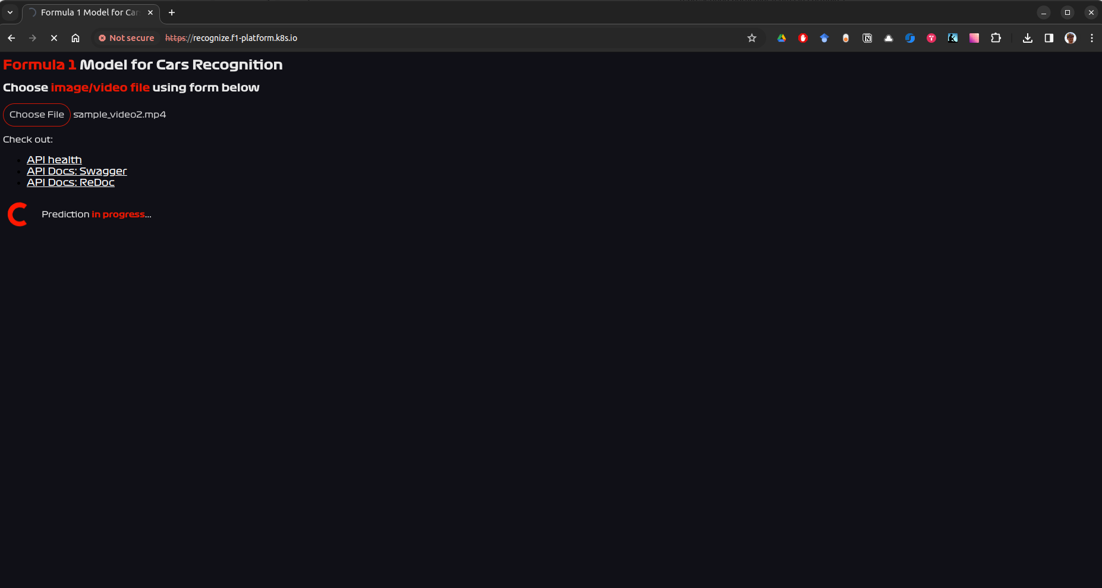This screenshot has height=588, width=1102.
Task: Open the Kindle reader extension icon
Action: click(953, 38)
